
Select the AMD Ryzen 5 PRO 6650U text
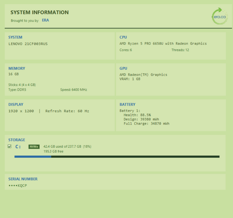click(x=141, y=44)
